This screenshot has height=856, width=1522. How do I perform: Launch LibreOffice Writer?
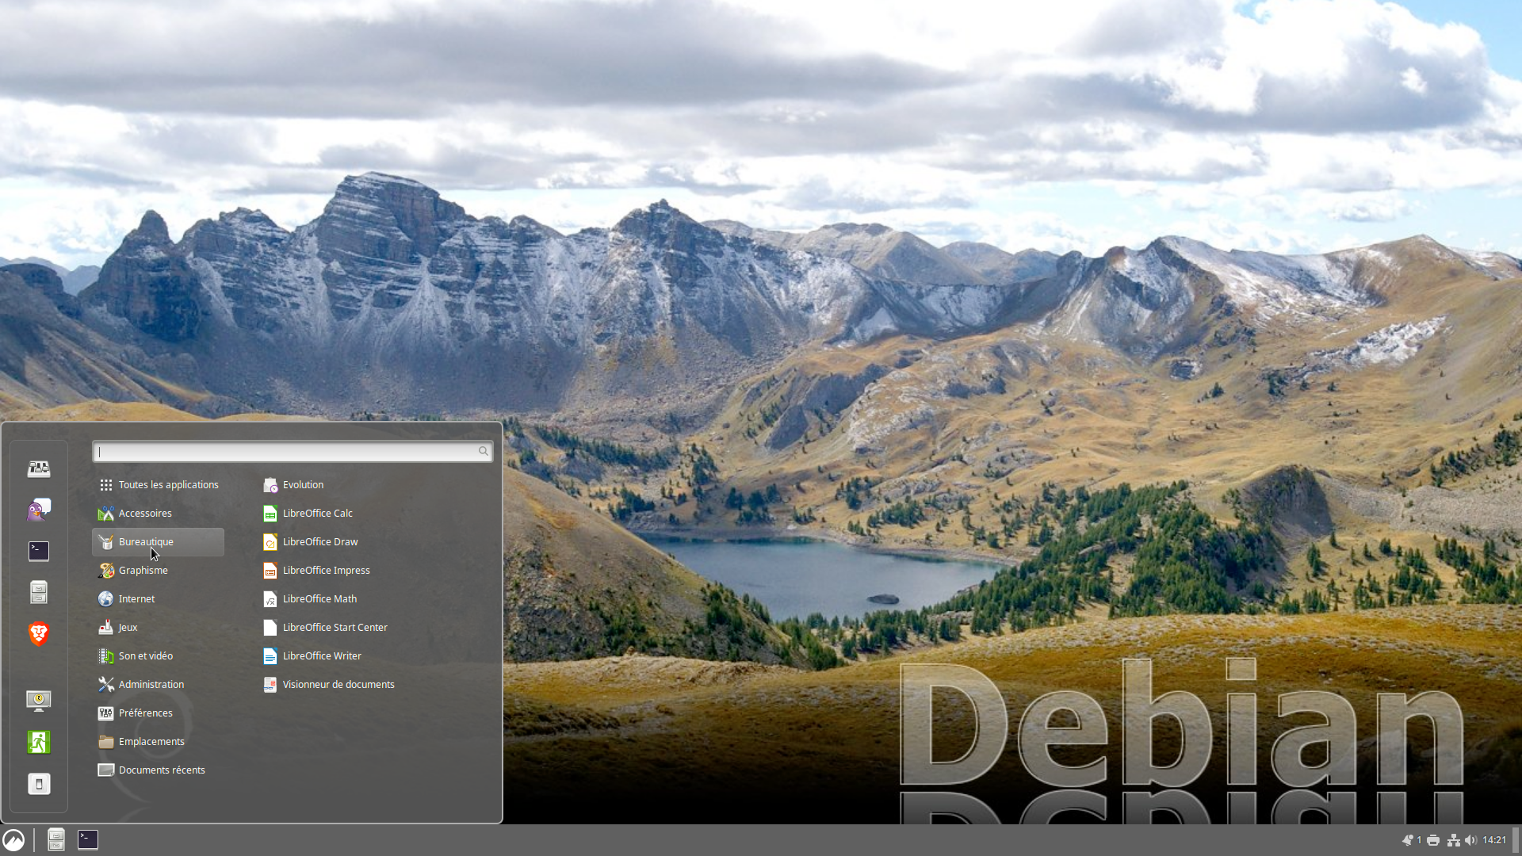321,656
